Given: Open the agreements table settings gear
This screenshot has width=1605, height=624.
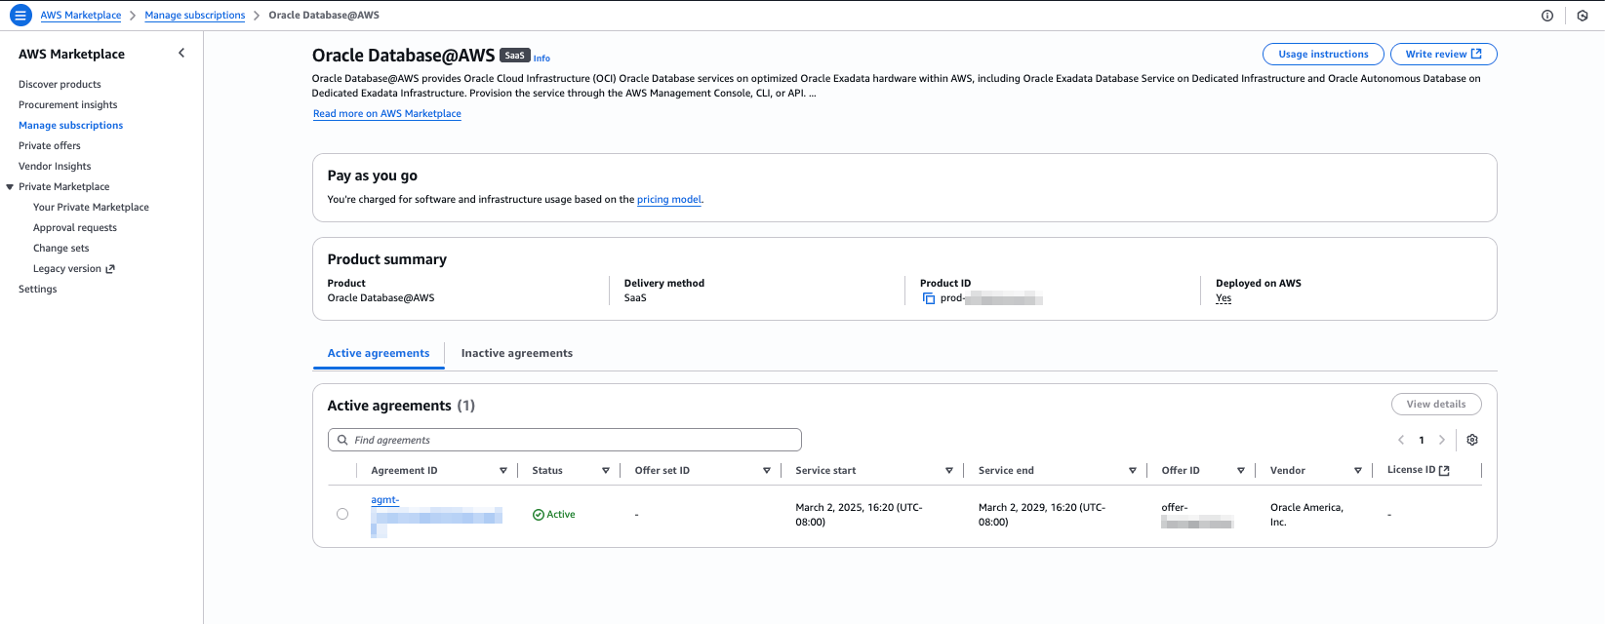Looking at the screenshot, I should coord(1472,440).
